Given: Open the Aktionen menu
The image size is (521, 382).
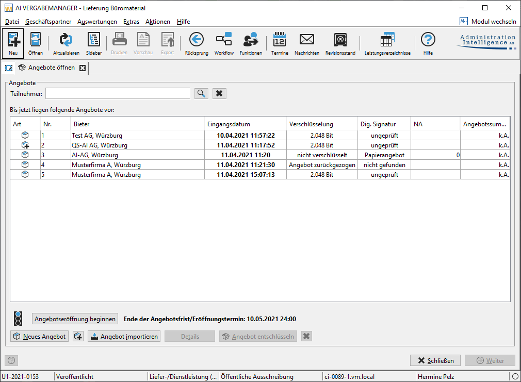Looking at the screenshot, I should tap(158, 22).
